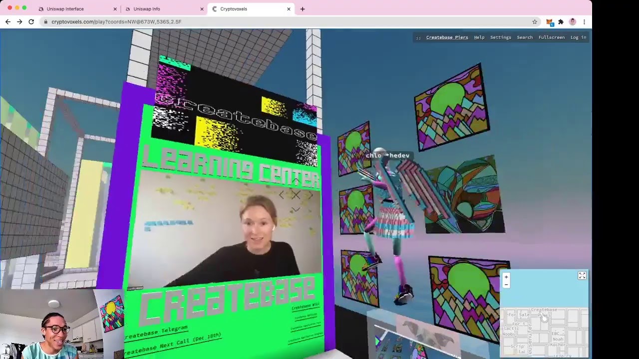Open Settings in the game menu
The width and height of the screenshot is (639, 359).
(500, 37)
